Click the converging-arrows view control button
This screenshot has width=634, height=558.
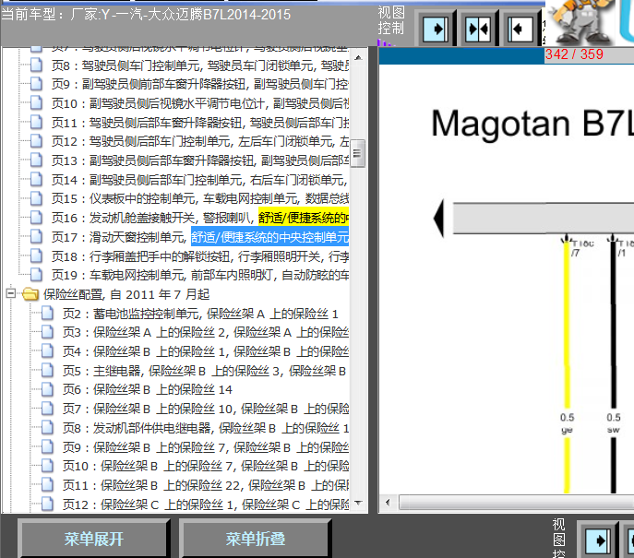pos(477,30)
